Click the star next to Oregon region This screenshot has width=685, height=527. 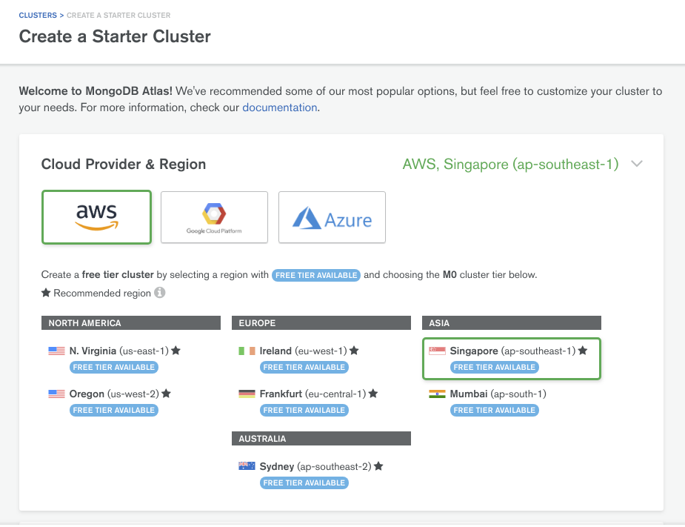[x=166, y=394]
